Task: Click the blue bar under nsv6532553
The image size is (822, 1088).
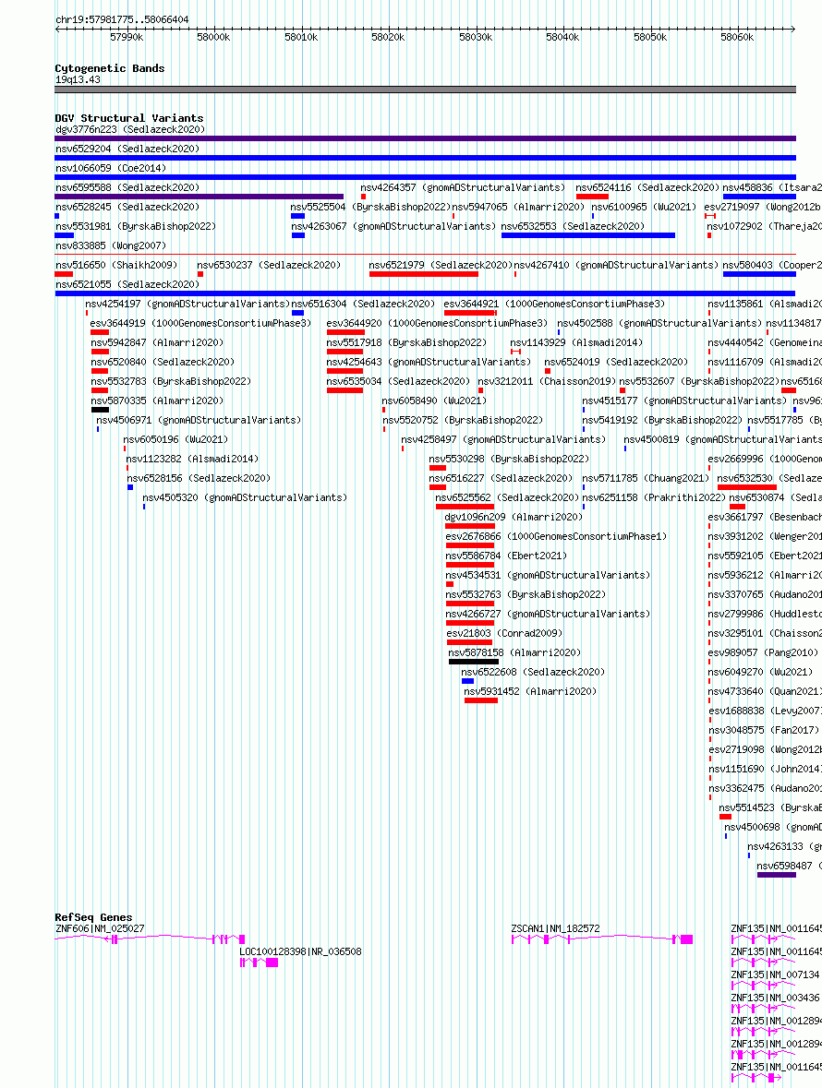Action: pos(588,235)
